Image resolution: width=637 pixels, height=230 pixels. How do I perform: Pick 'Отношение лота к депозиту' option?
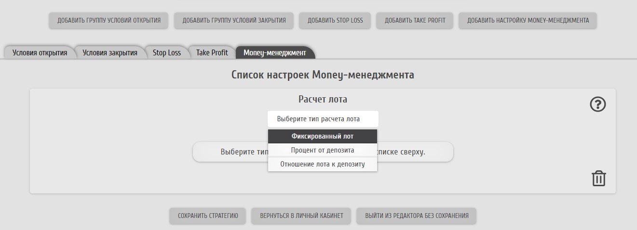[323, 164]
